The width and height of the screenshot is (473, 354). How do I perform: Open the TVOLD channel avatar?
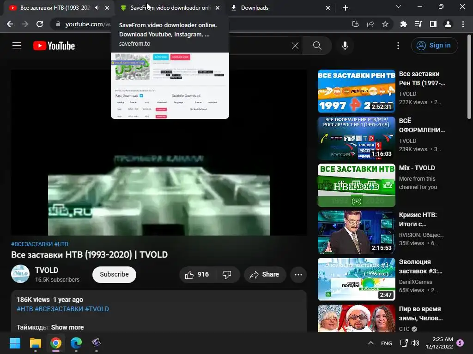20,274
